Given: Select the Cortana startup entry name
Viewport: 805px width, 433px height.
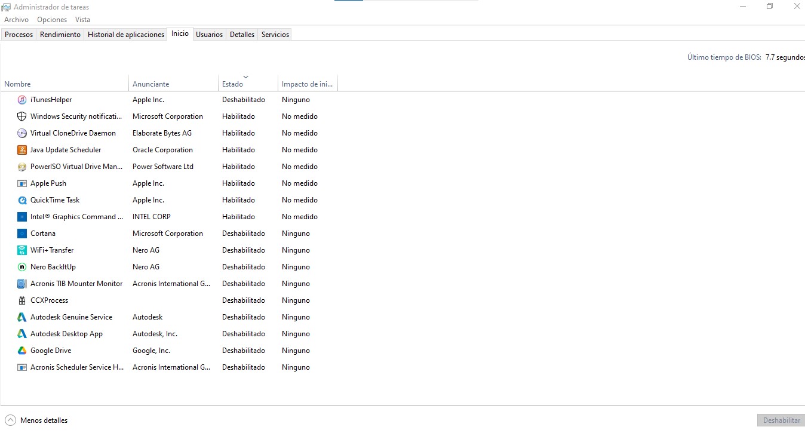Looking at the screenshot, I should 43,234.
